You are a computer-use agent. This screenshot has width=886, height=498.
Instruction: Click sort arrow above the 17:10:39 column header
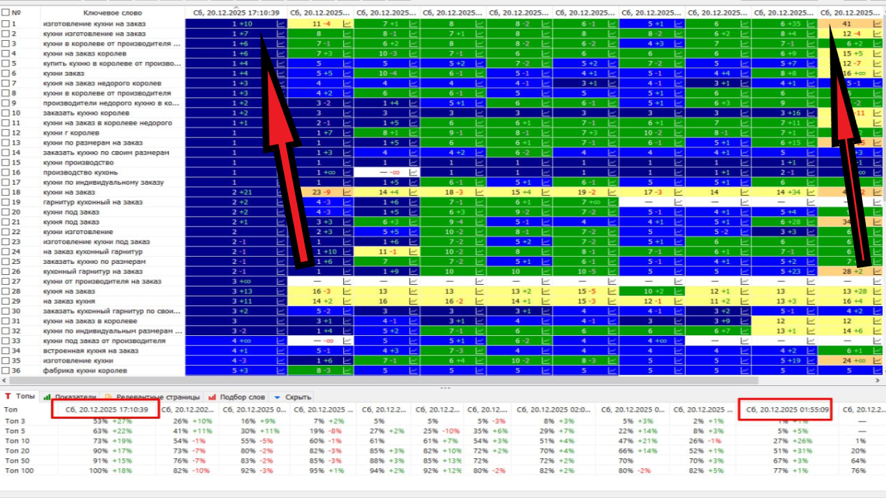(x=235, y=6)
